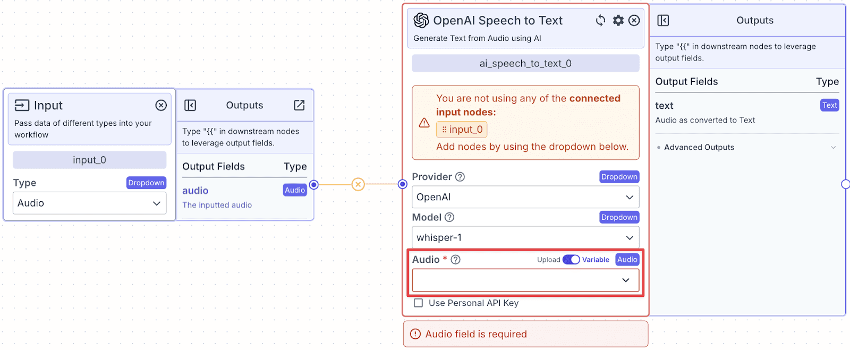Click the Input node arrow icon
The image size is (850, 350).
click(22, 105)
